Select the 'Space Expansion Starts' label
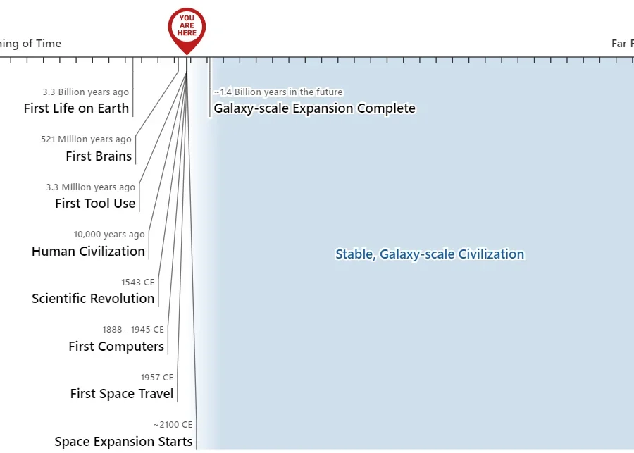This screenshot has height=453, width=634. [123, 442]
